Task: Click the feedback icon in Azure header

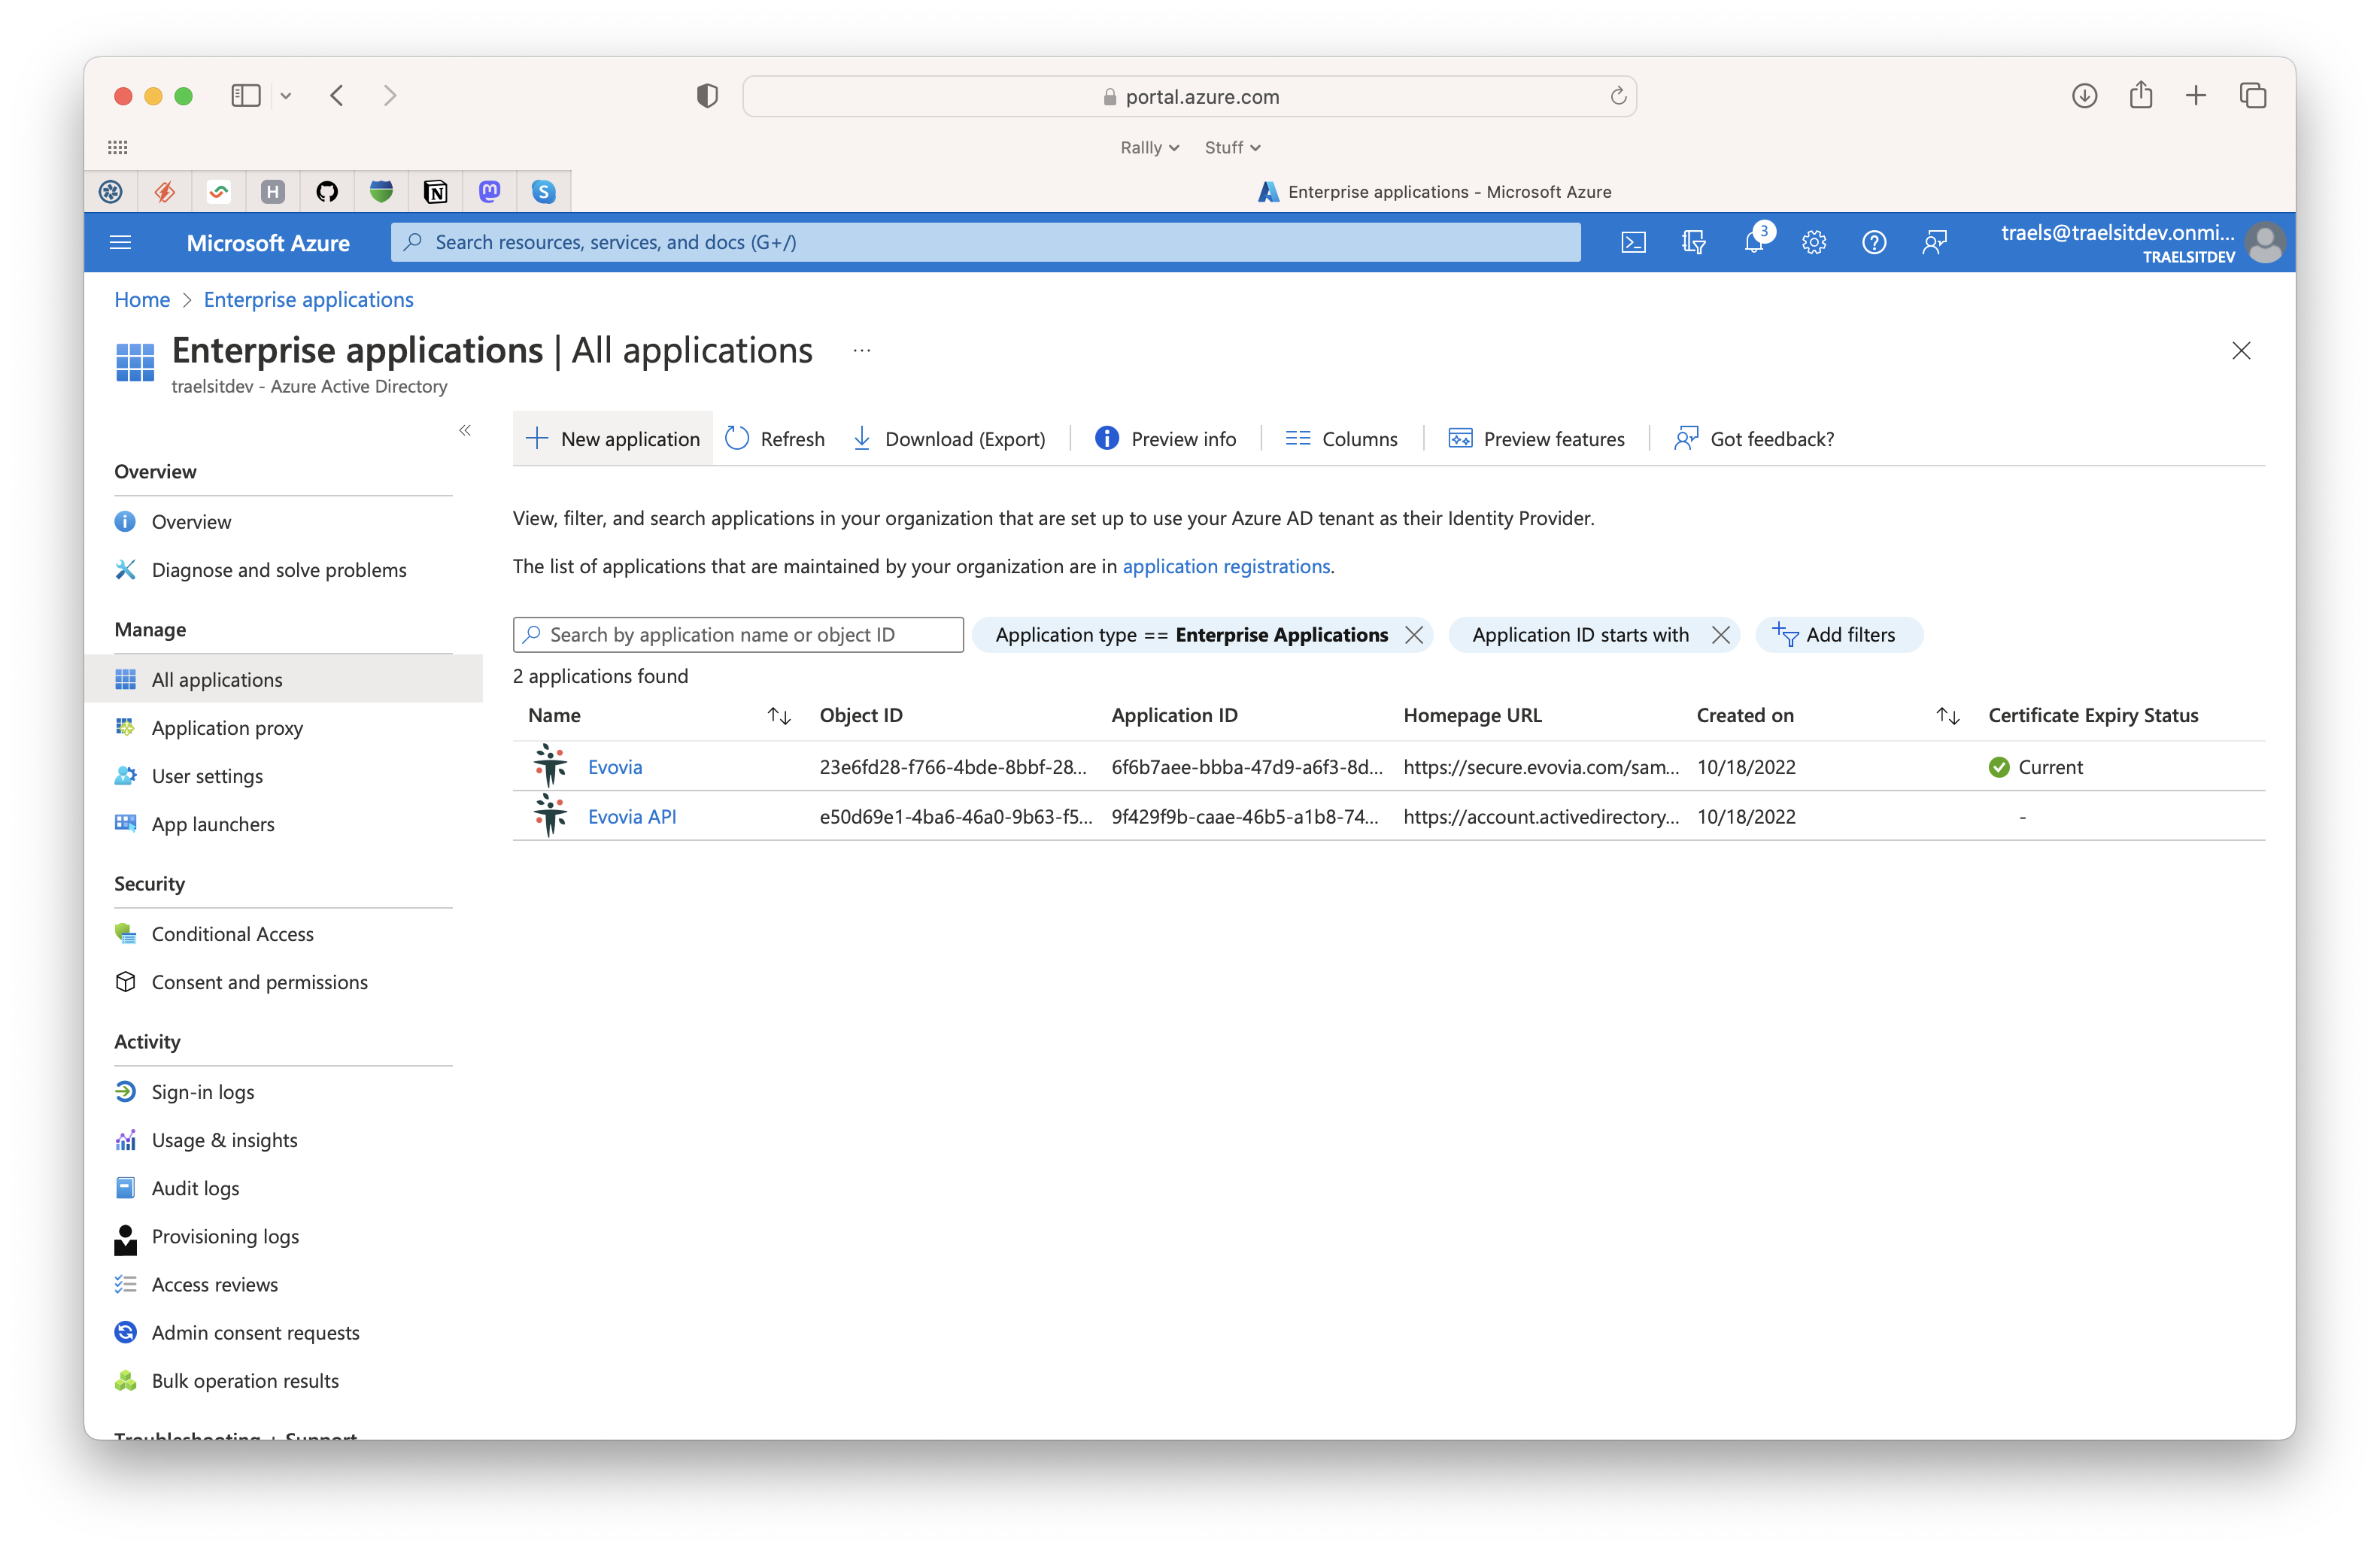Action: click(x=1934, y=242)
